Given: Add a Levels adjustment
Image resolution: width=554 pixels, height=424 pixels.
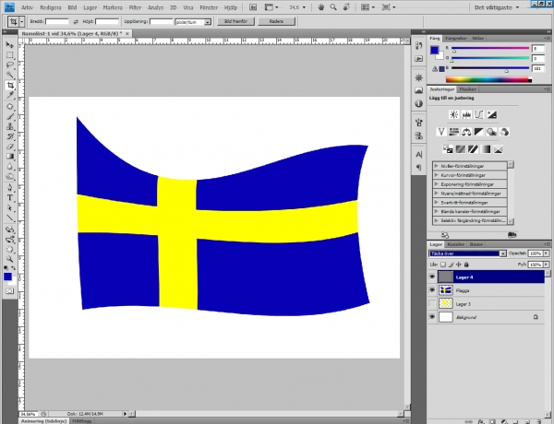Looking at the screenshot, I should pos(466,114).
